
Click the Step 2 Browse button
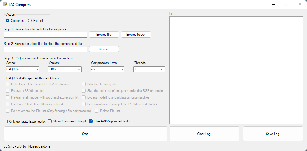point(104,49)
